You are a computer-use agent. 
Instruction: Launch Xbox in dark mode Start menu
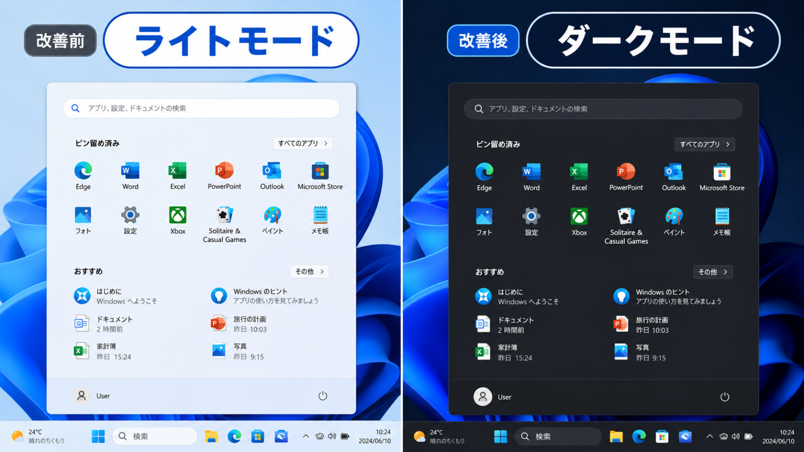[x=579, y=221]
